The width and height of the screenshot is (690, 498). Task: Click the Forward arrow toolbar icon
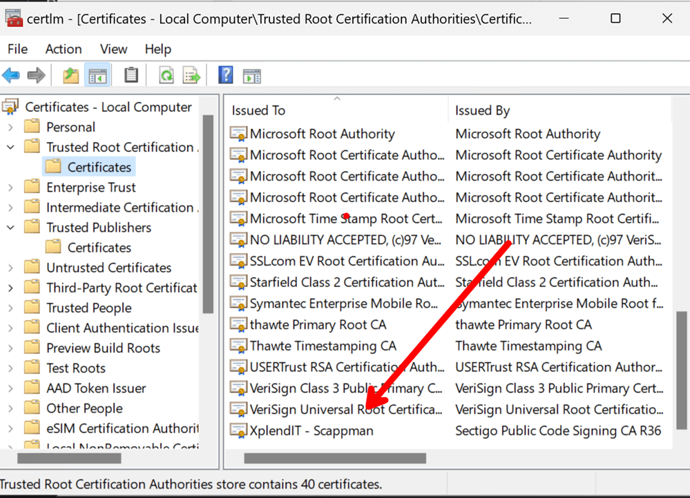(36, 76)
